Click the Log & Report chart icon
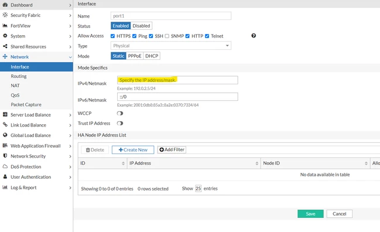This screenshot has width=380, height=232. (x=5, y=187)
